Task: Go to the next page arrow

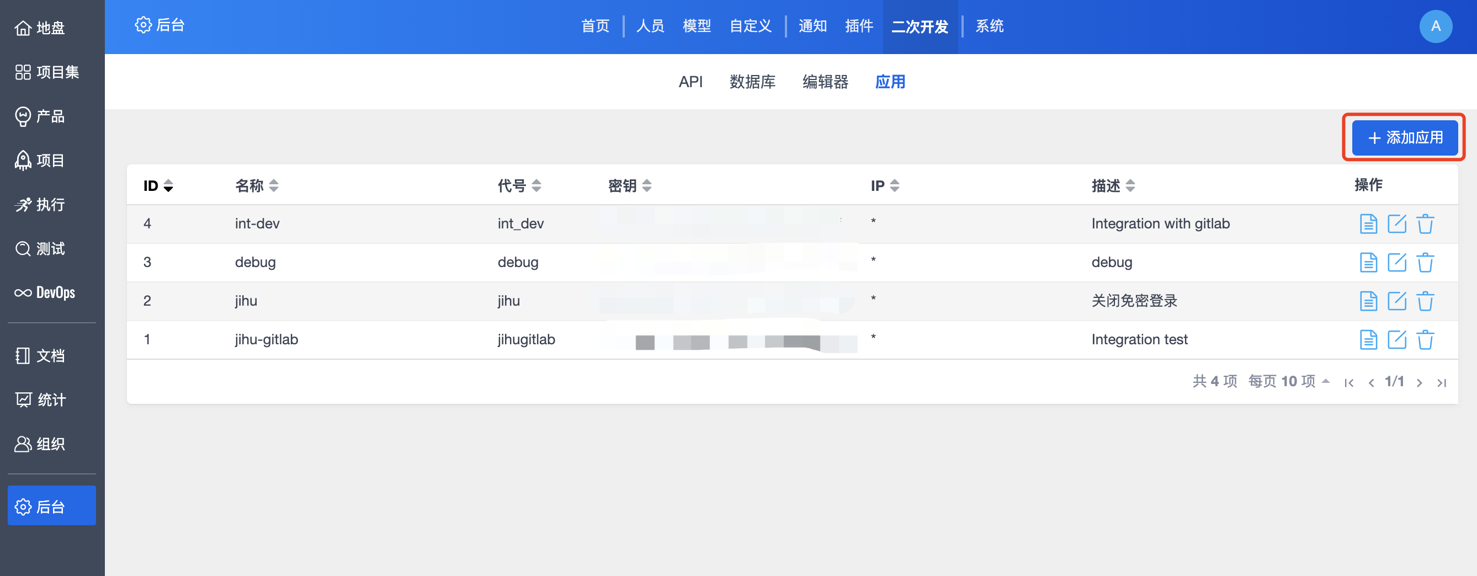Action: click(x=1419, y=383)
